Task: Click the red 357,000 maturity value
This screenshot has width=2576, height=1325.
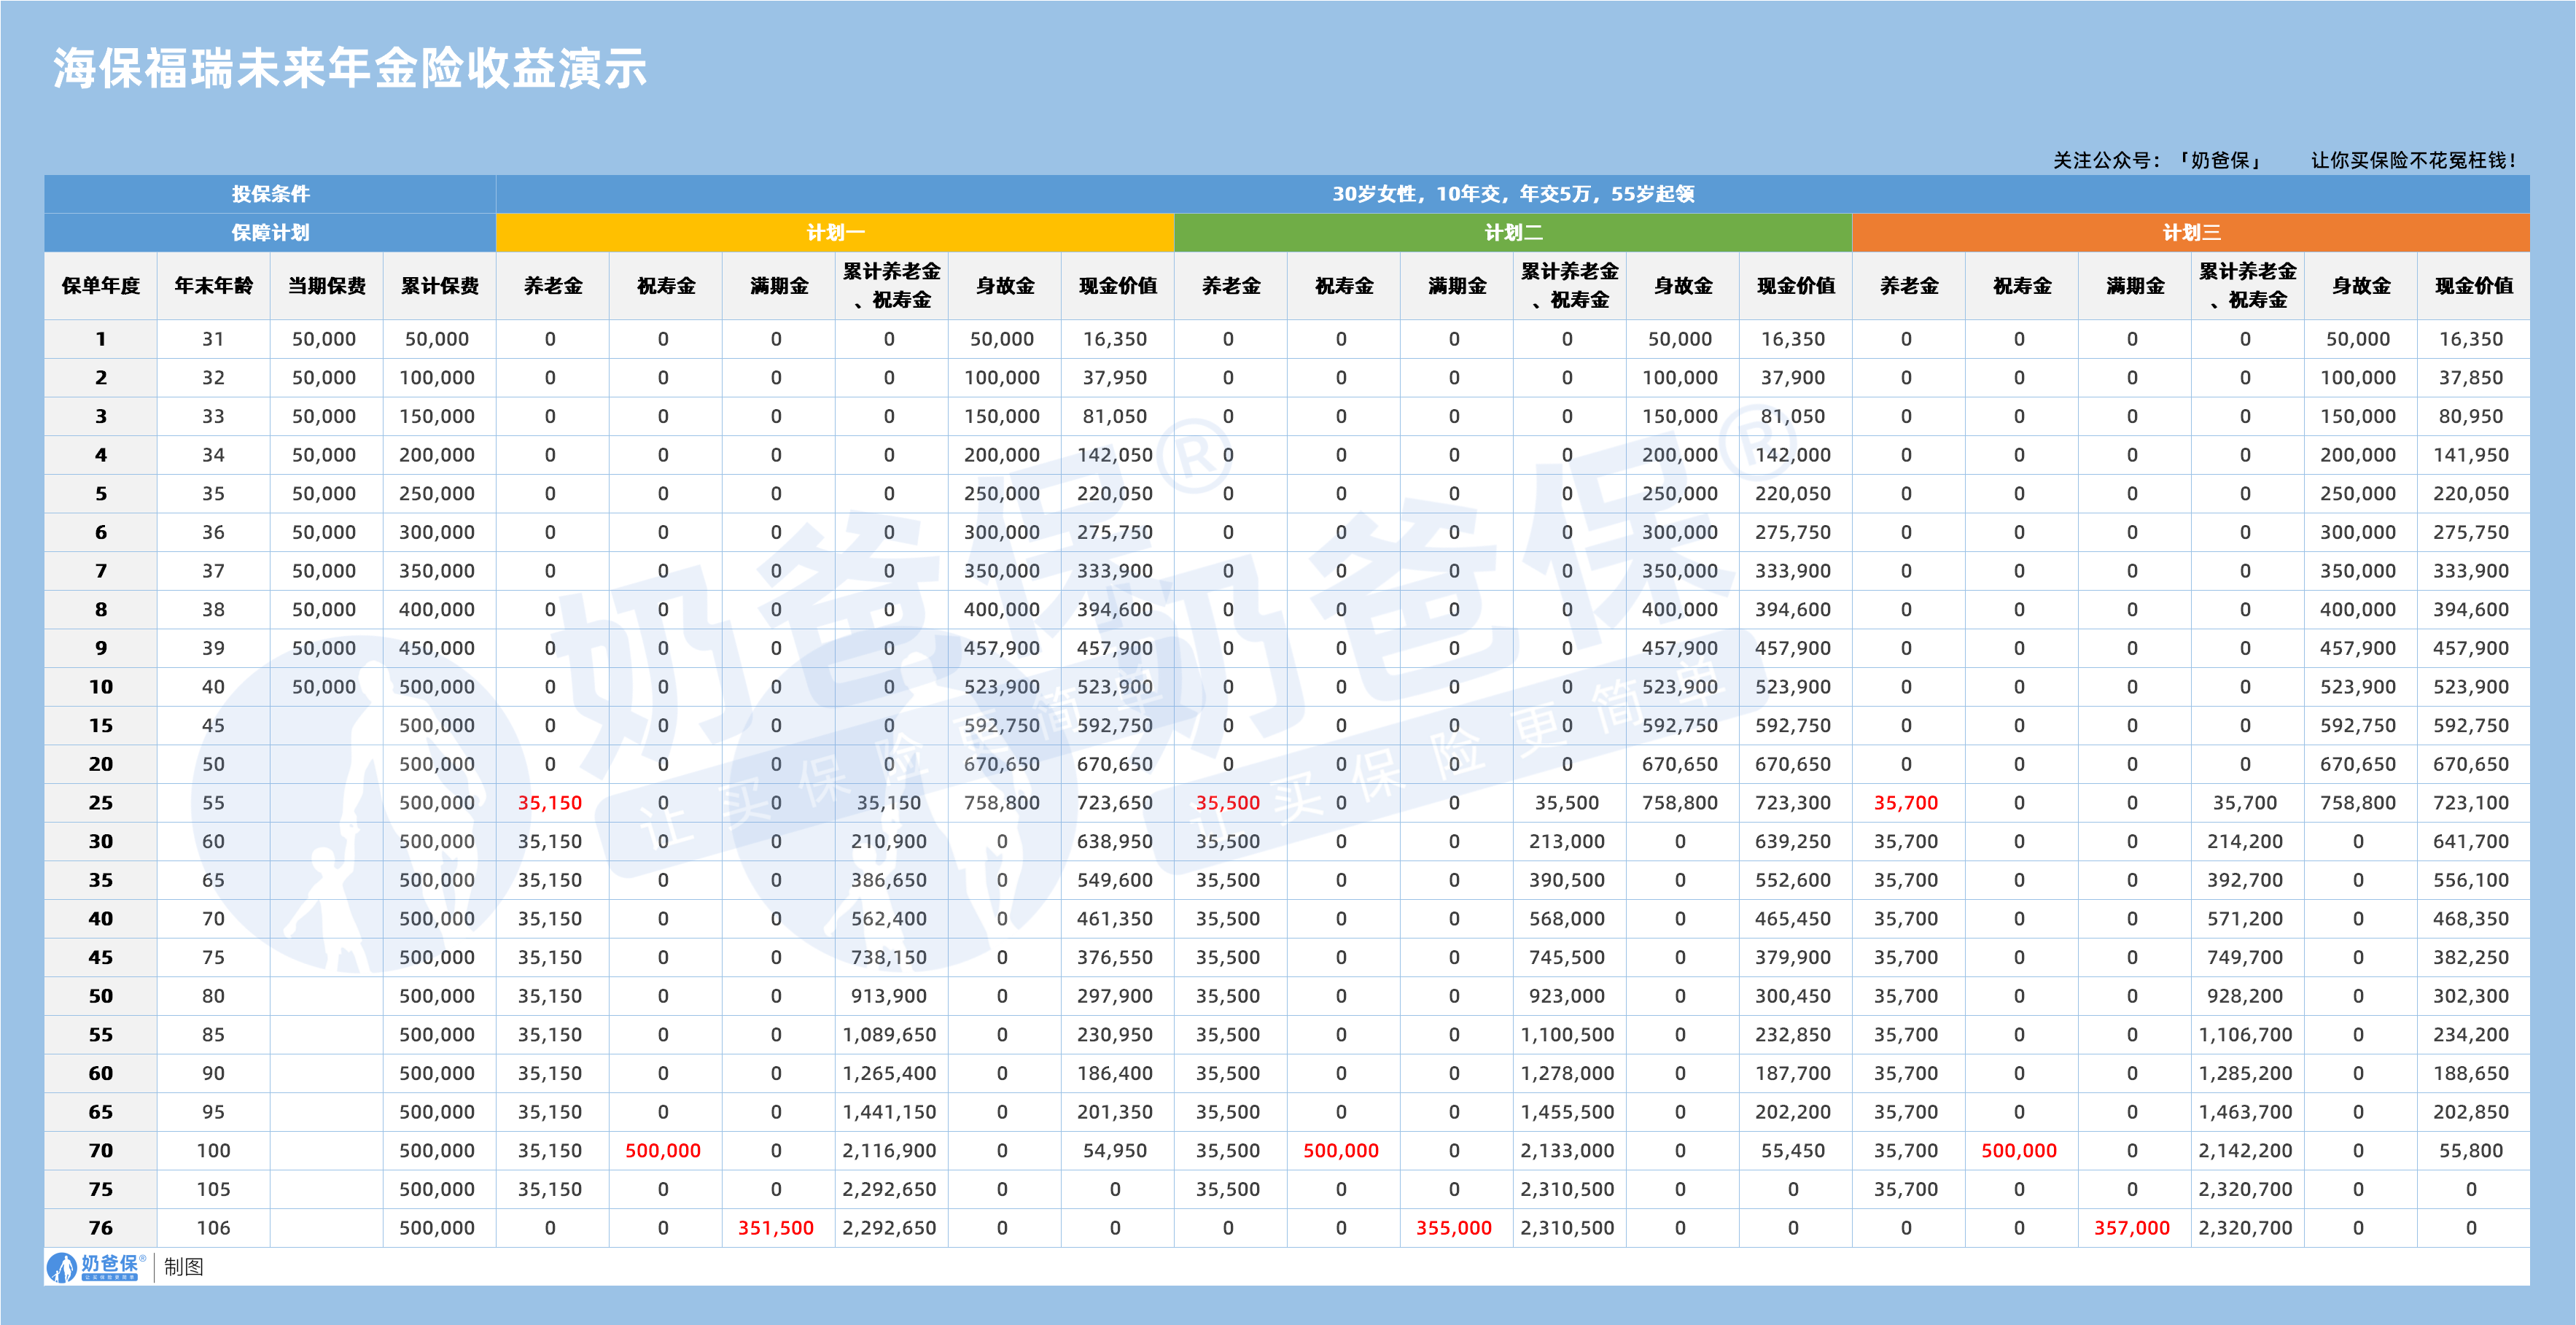Action: (2132, 1228)
